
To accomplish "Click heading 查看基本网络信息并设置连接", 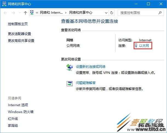I will pos(90,21).
